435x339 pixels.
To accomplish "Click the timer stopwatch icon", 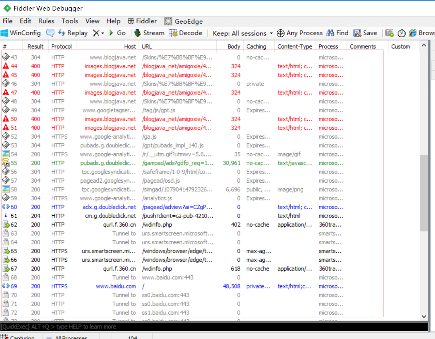I will [401, 33].
